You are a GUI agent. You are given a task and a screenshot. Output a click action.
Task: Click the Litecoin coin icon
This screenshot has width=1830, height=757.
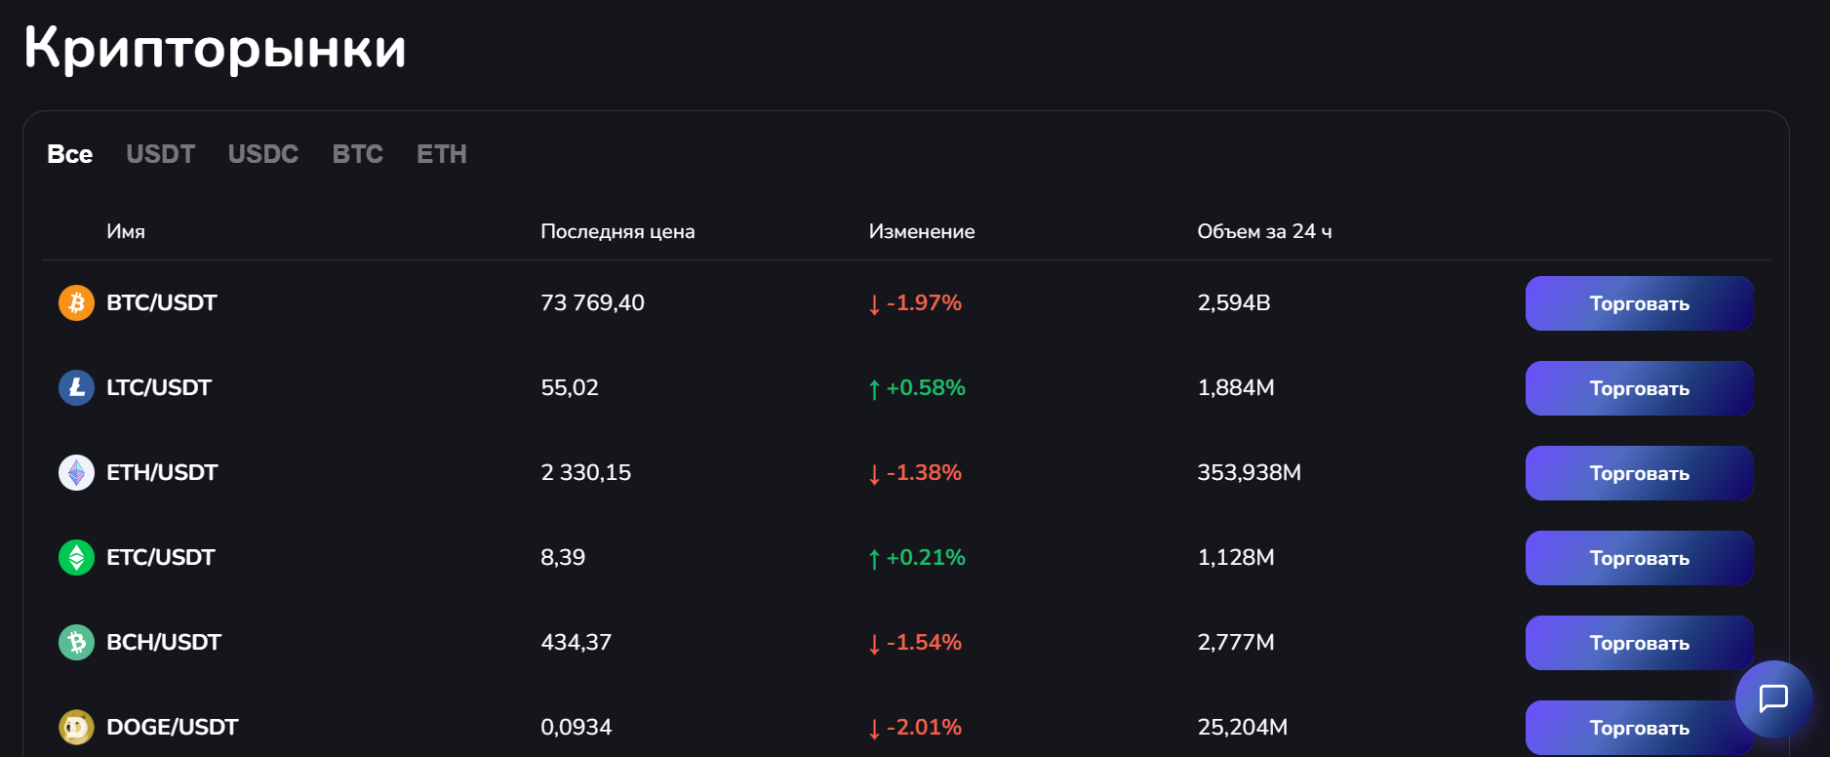[x=76, y=388]
